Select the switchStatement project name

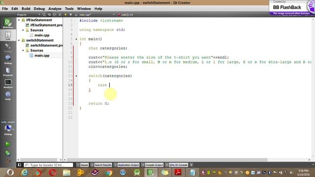click(40, 40)
